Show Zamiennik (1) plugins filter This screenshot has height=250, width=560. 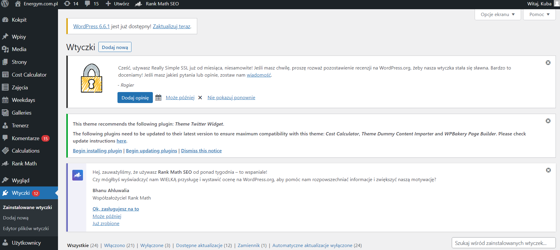(x=252, y=246)
